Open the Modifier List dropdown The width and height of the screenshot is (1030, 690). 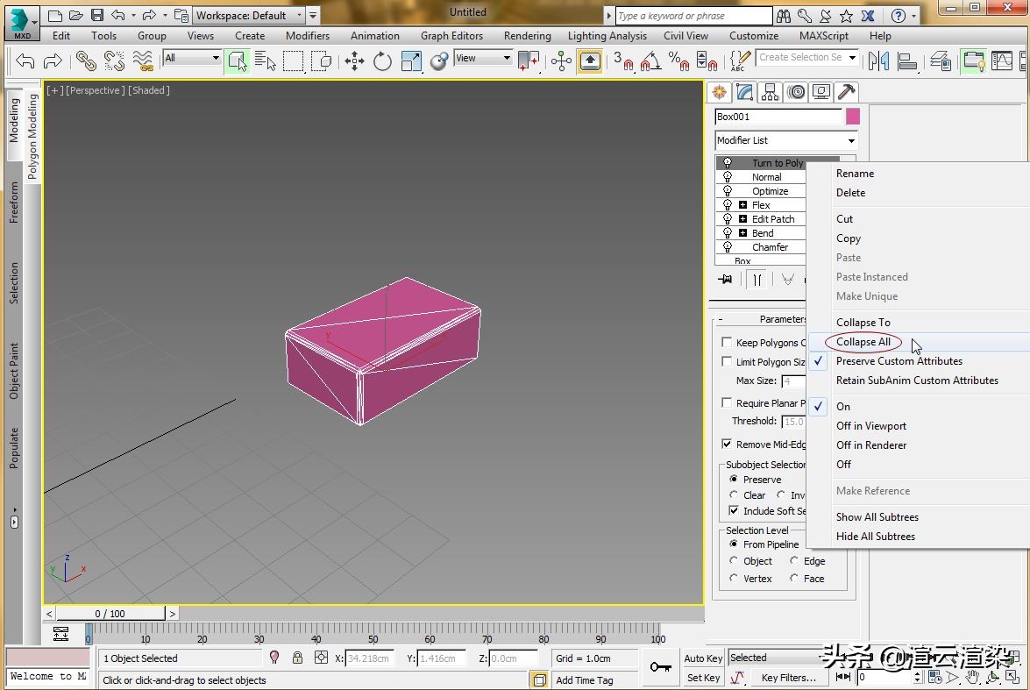850,140
